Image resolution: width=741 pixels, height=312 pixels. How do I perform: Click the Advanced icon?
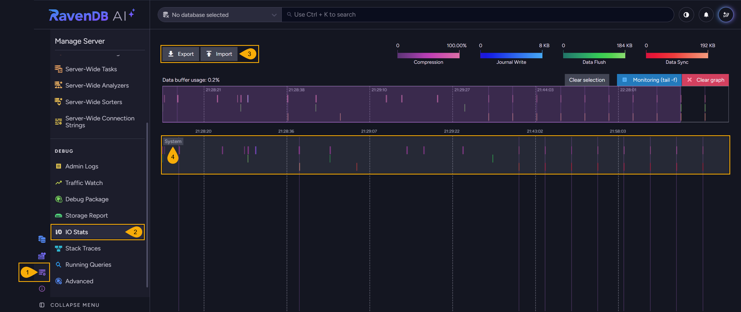tap(59, 281)
